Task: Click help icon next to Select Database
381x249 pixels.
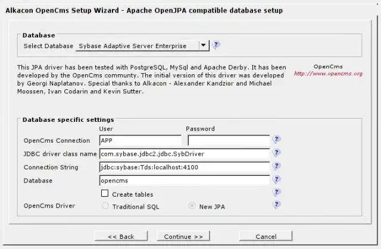Action: click(x=217, y=45)
